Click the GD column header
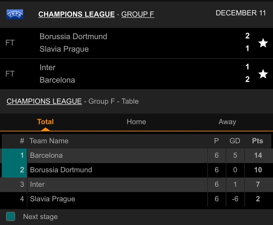The image size is (273, 225). tap(235, 141)
